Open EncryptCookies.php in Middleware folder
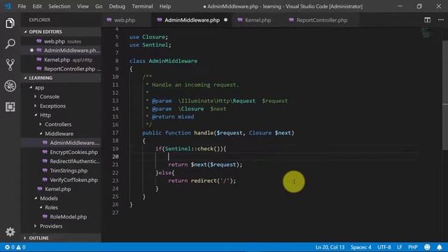Screen dimensions: 448x252 tap(61, 153)
